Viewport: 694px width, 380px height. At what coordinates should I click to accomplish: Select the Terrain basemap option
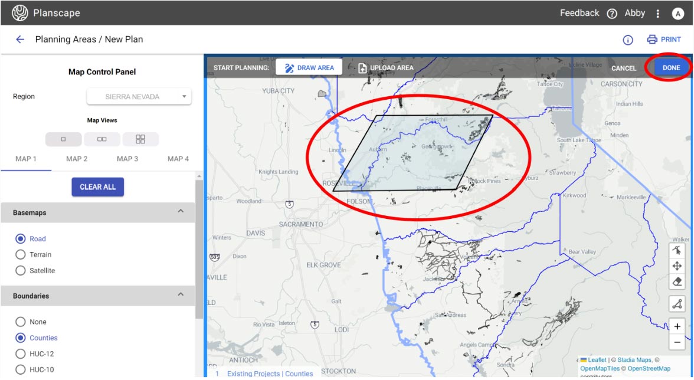[21, 255]
